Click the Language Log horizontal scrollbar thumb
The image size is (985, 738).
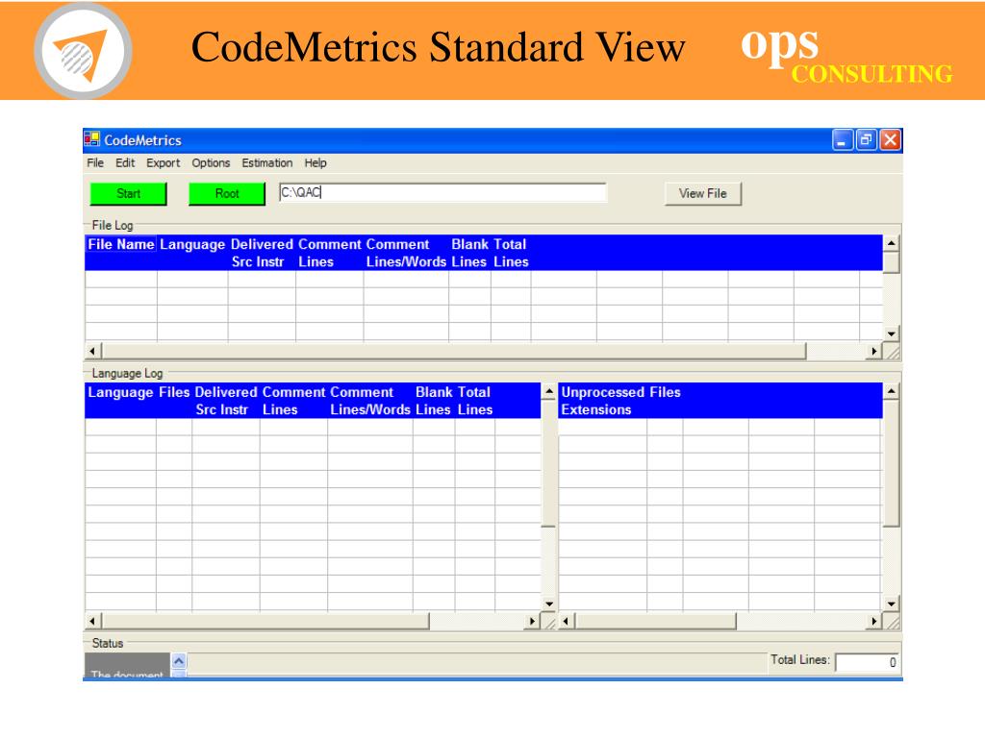[265, 622]
